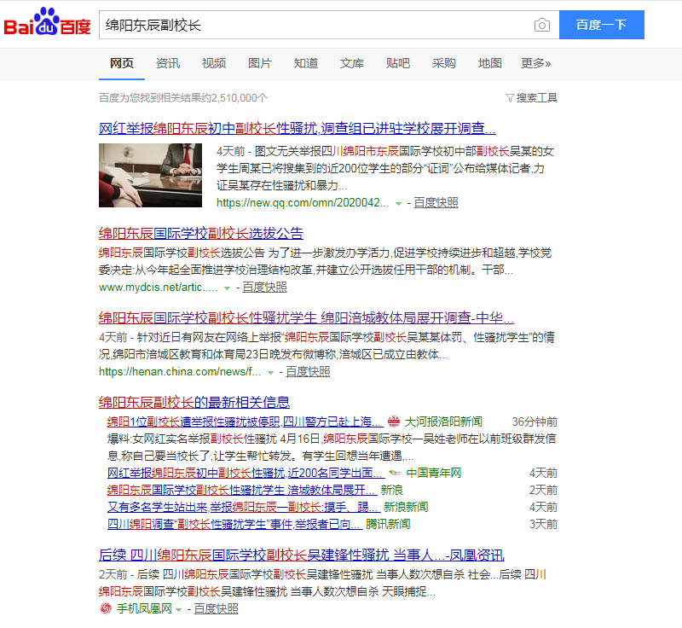Click URL https://henan.china.com/news/f...

[180, 372]
